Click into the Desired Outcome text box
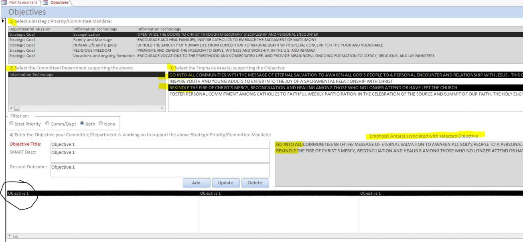 pyautogui.click(x=160, y=170)
